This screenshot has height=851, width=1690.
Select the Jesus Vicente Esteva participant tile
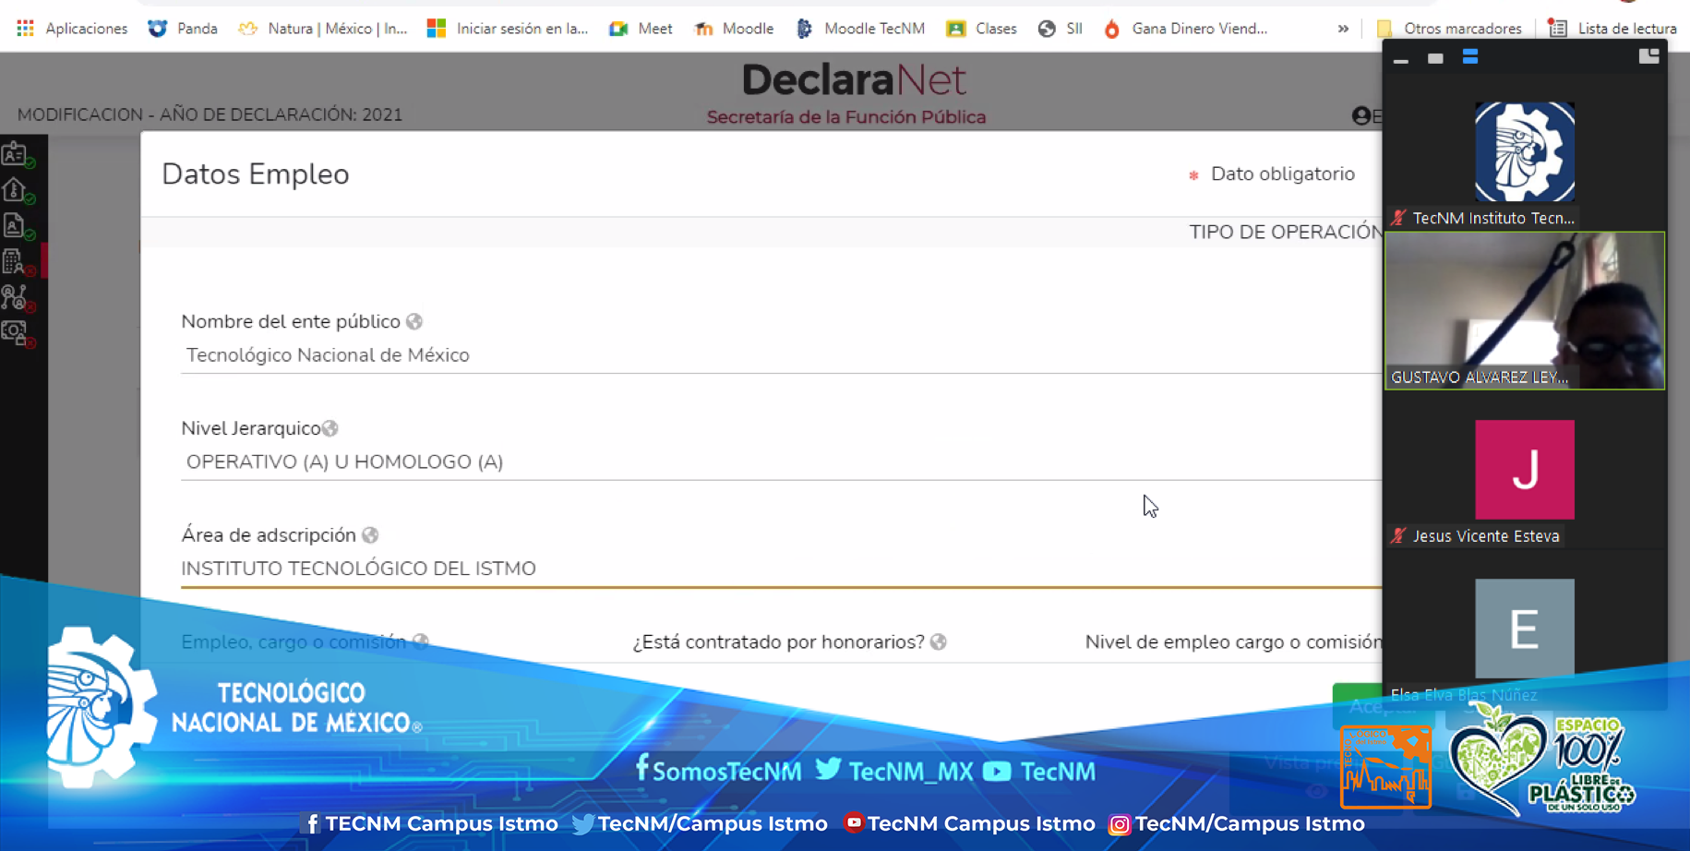[x=1525, y=470]
